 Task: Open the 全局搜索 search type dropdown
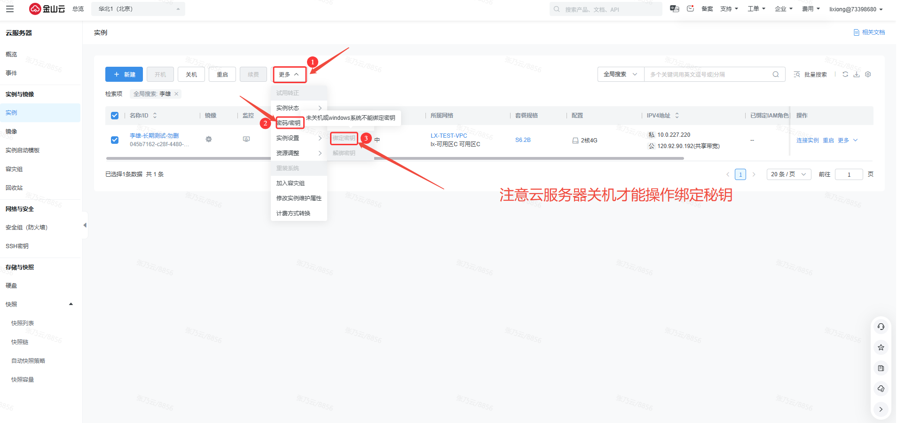[621, 74]
